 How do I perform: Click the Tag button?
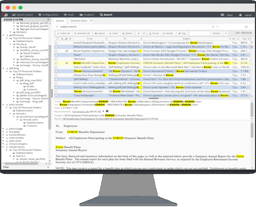point(182,33)
